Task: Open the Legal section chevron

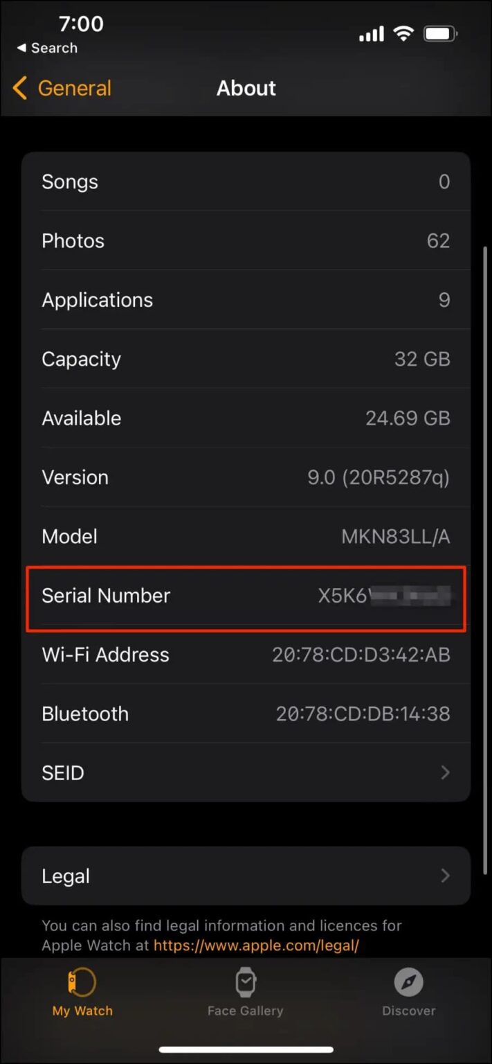Action: pyautogui.click(x=445, y=876)
